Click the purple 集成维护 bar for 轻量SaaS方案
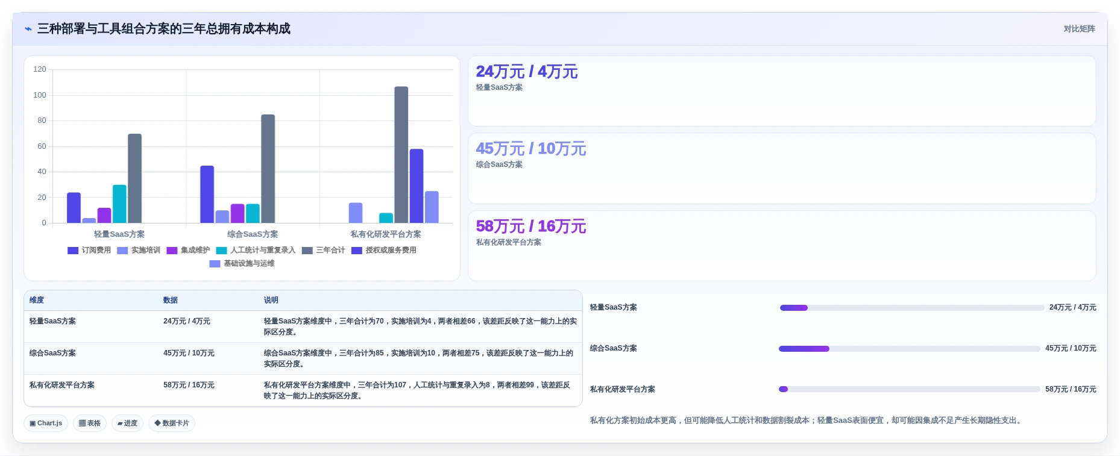This screenshot has height=456, width=1120. [x=104, y=216]
